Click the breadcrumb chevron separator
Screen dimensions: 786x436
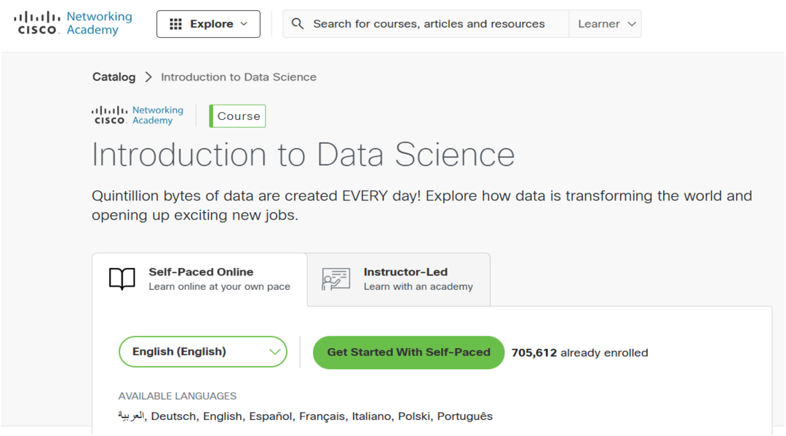coord(148,77)
